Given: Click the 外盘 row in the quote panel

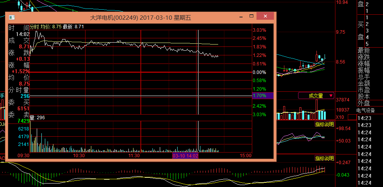Looking at the screenshot, I should [364, 103].
